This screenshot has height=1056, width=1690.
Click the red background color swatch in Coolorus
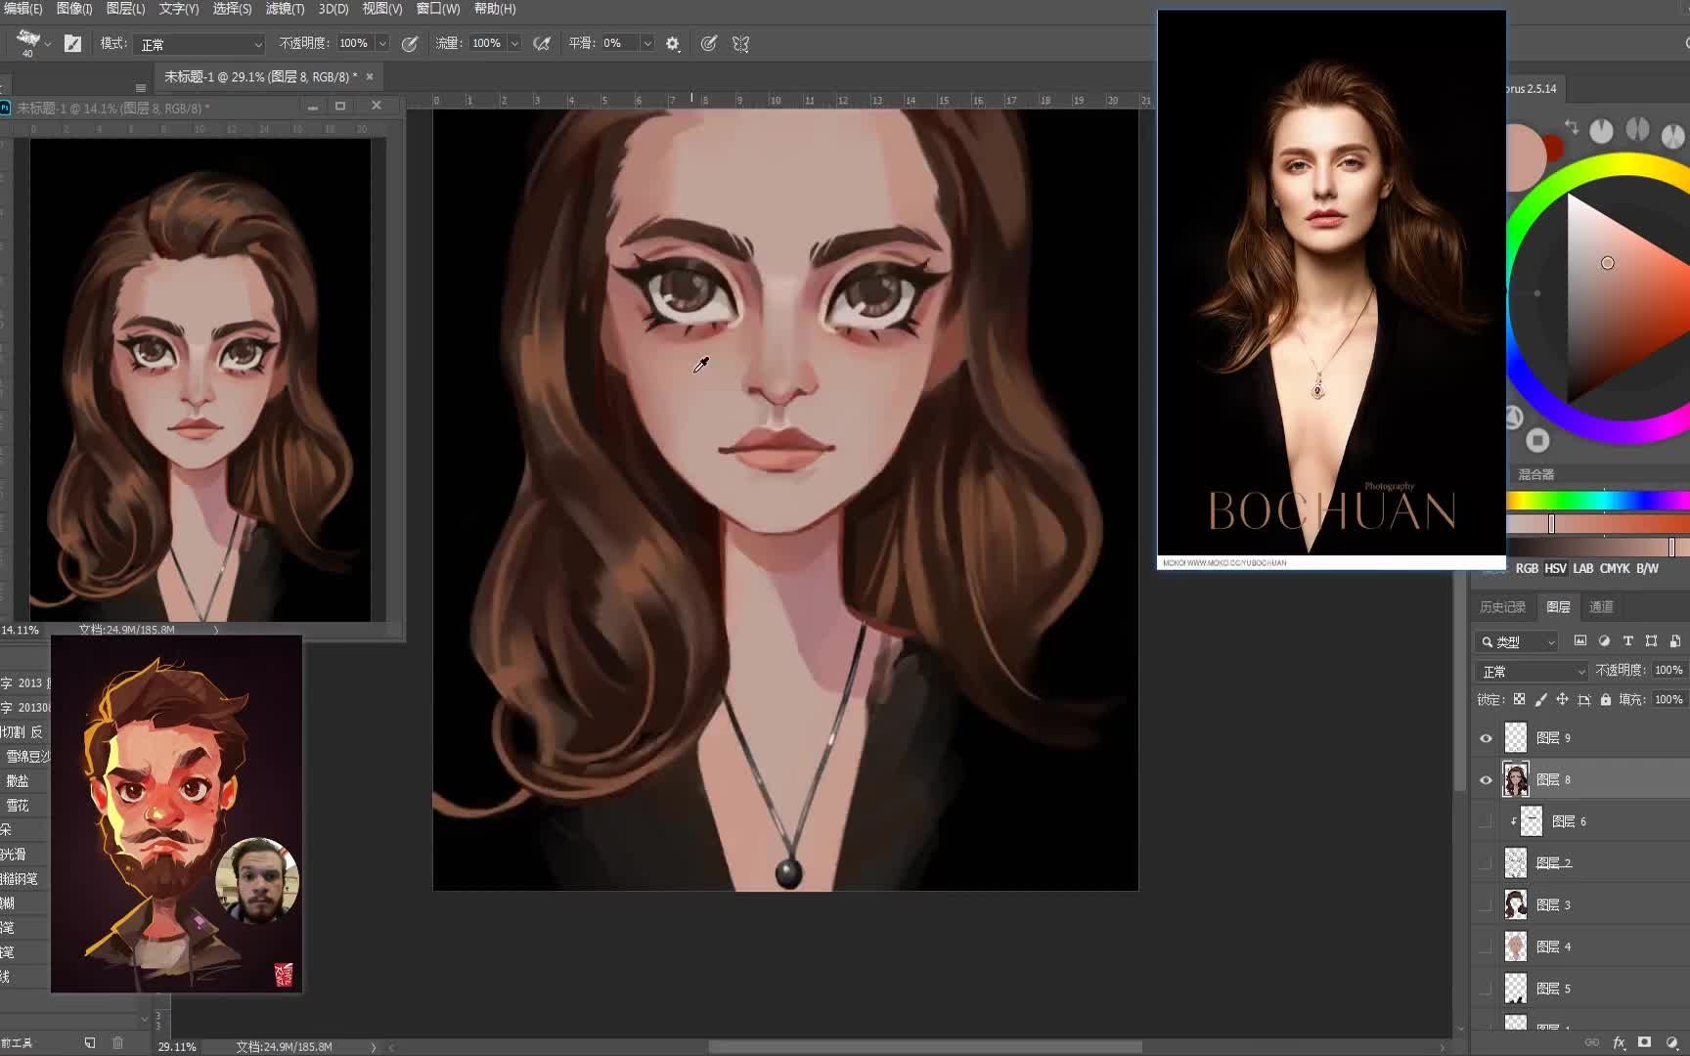click(x=1554, y=149)
